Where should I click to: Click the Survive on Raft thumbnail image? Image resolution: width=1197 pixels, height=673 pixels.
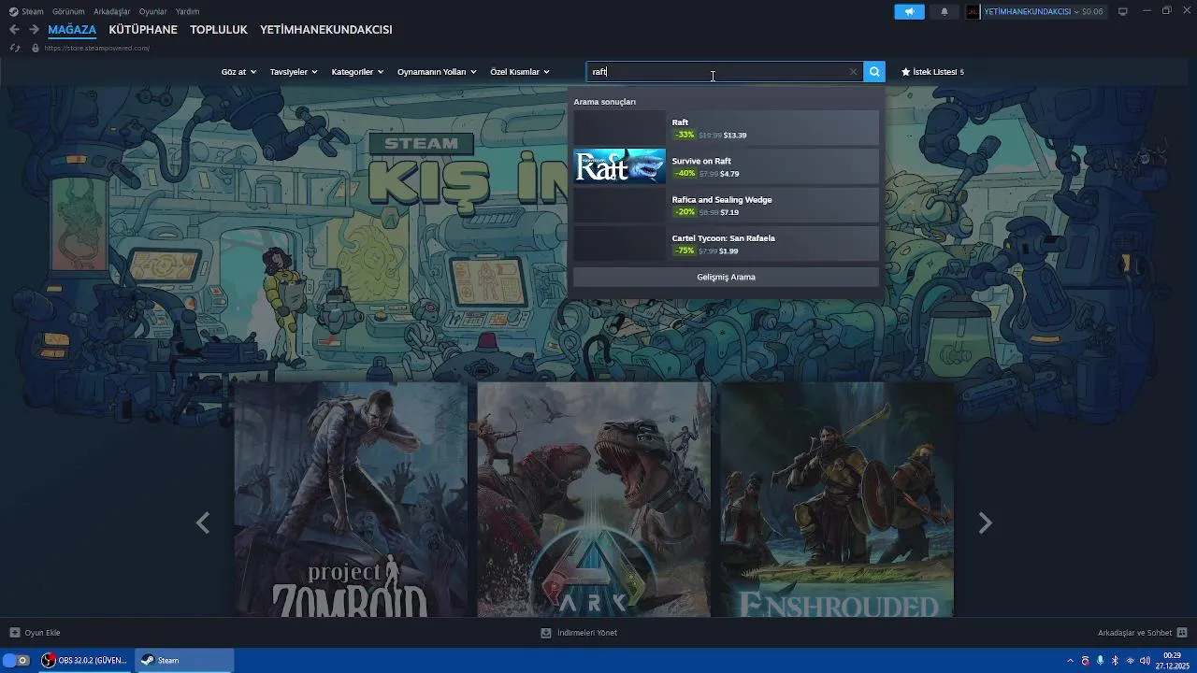(620, 166)
